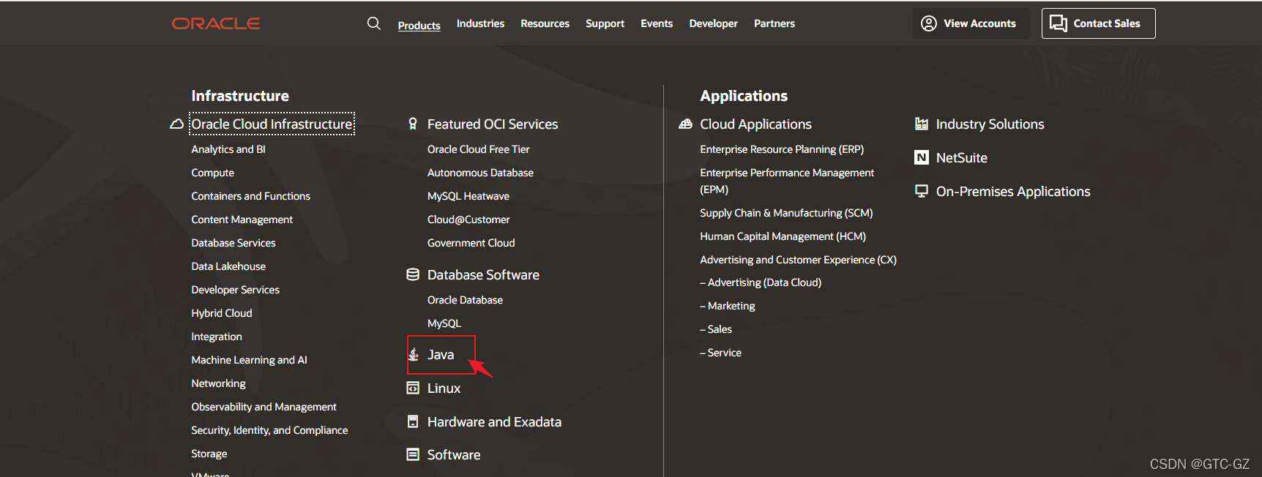Click the NetSuite N icon
Screen dimensions: 1262x477
(922, 158)
